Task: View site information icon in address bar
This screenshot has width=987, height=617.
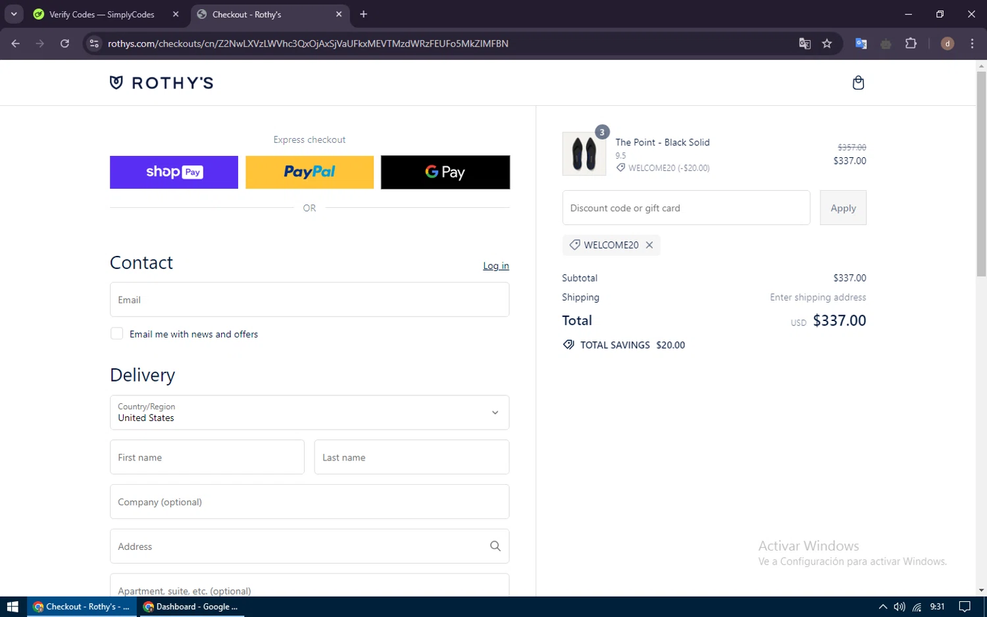Action: click(94, 43)
